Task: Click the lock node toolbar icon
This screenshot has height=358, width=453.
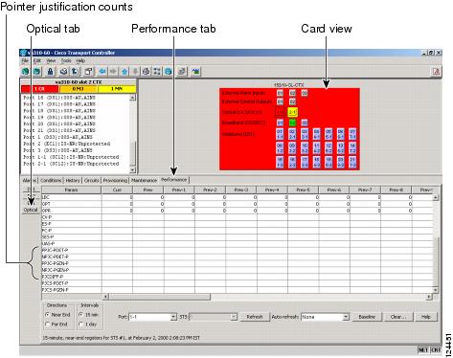Action: [50, 72]
